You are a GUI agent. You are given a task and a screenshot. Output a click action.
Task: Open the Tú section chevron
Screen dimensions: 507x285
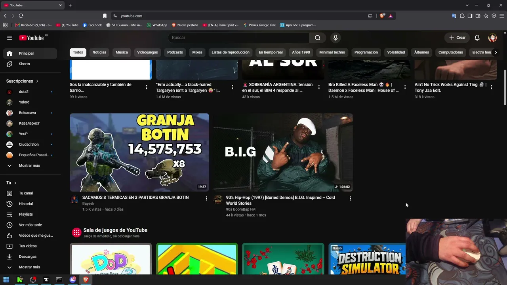pyautogui.click(x=15, y=183)
